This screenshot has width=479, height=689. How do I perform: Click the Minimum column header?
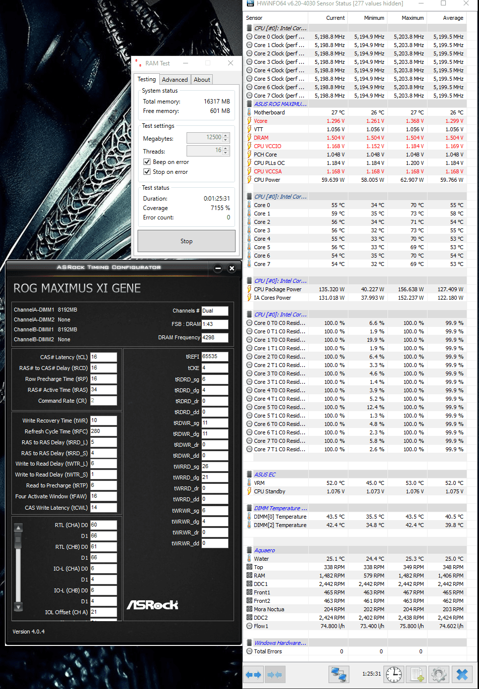coord(369,18)
